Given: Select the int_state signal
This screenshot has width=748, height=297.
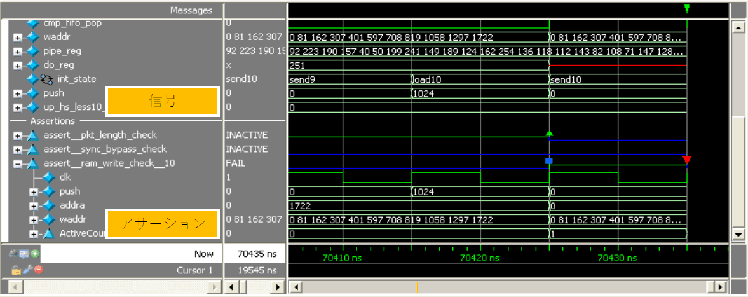Looking at the screenshot, I should coord(77,79).
